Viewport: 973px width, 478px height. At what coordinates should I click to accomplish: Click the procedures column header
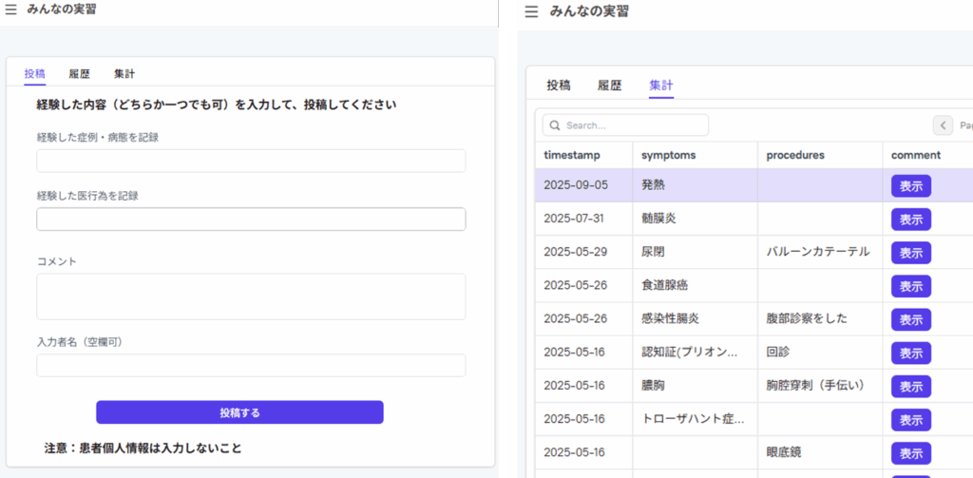793,155
